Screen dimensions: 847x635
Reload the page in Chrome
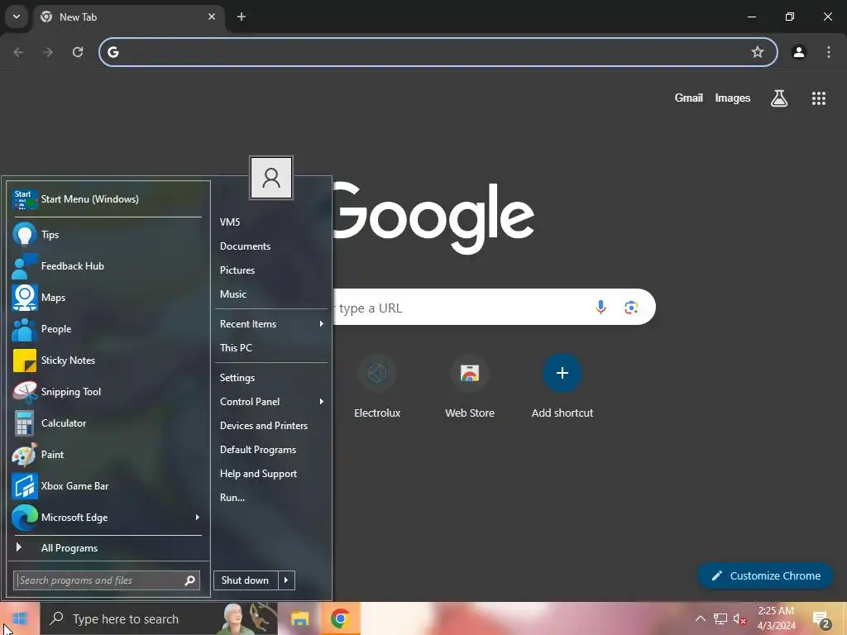click(78, 52)
